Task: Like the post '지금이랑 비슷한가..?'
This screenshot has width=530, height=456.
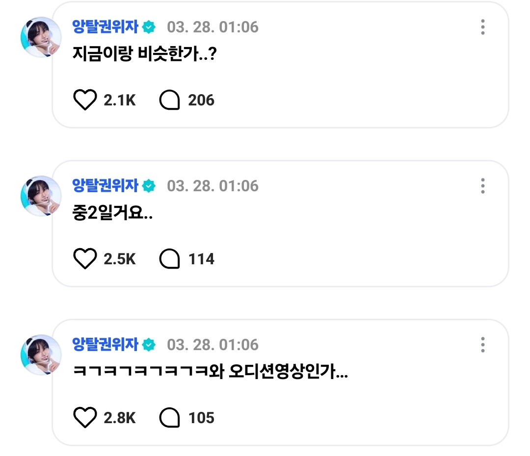Action: click(85, 100)
